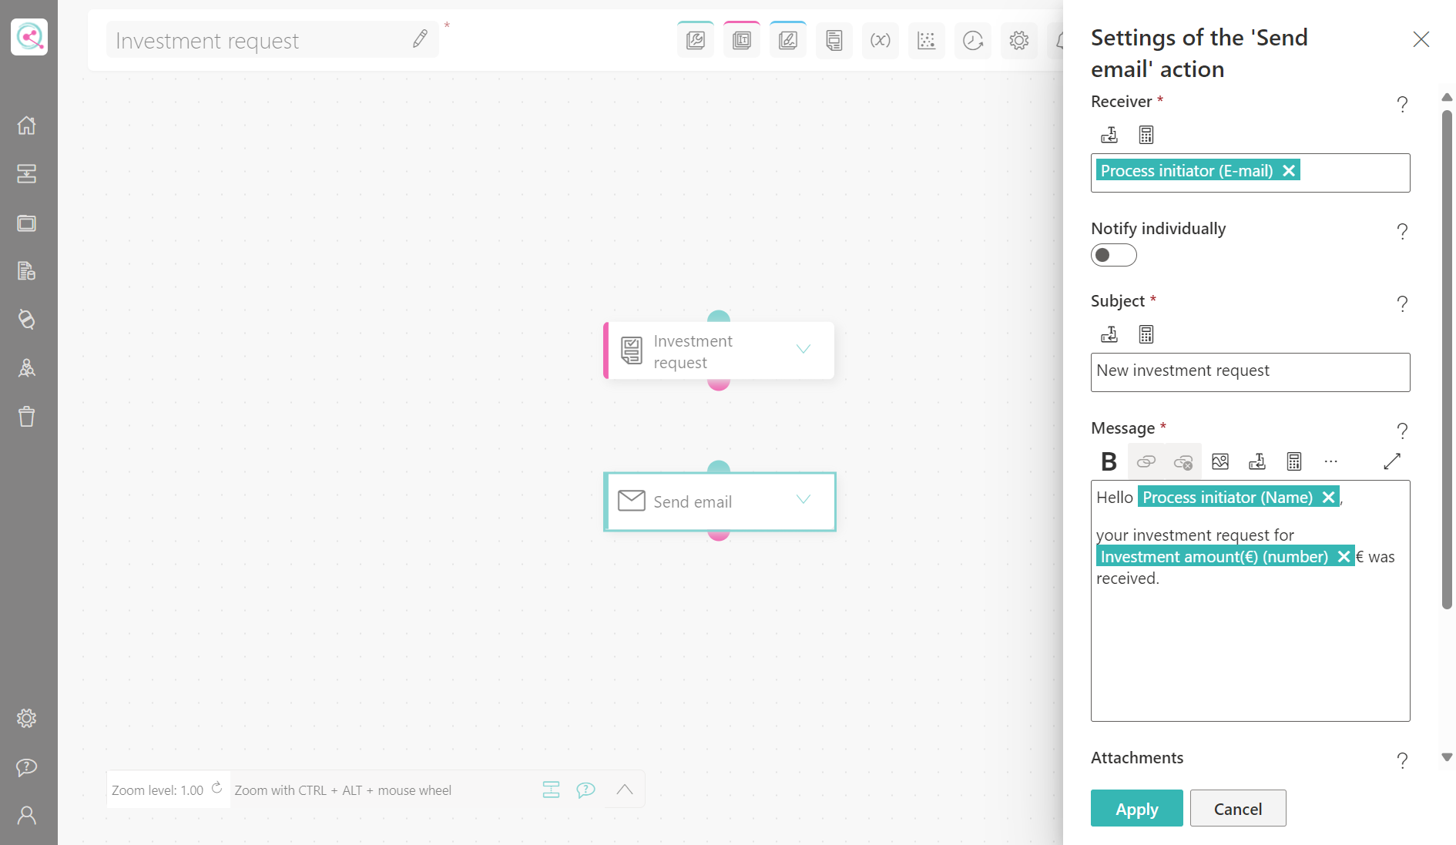Insert a link in the Message editor
Screen dimensions: 1456x845
tap(1146, 461)
